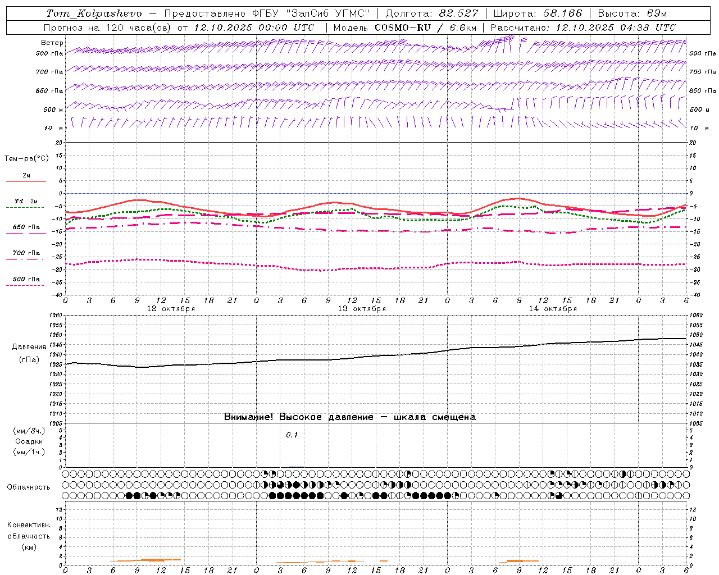This screenshot has width=719, height=575.
Task: Click the Давление panel label
Action: [x=29, y=347]
